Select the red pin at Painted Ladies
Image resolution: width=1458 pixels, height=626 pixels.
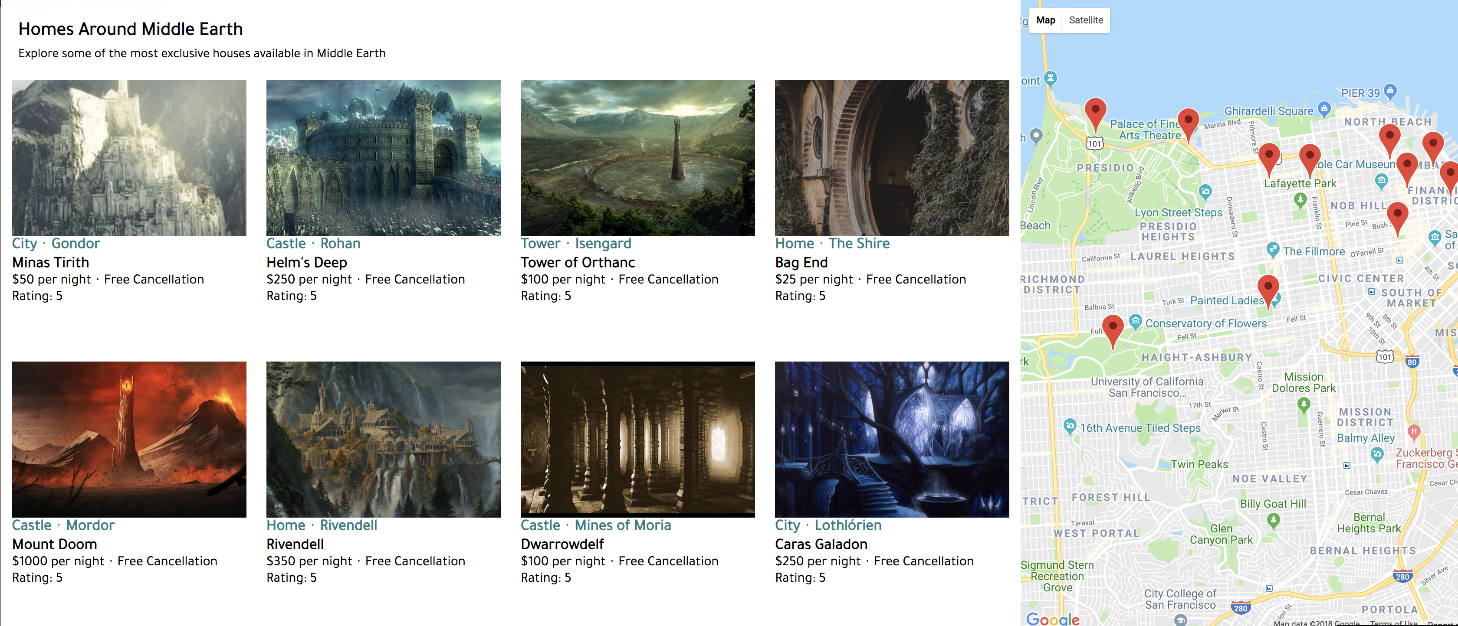point(1268,291)
